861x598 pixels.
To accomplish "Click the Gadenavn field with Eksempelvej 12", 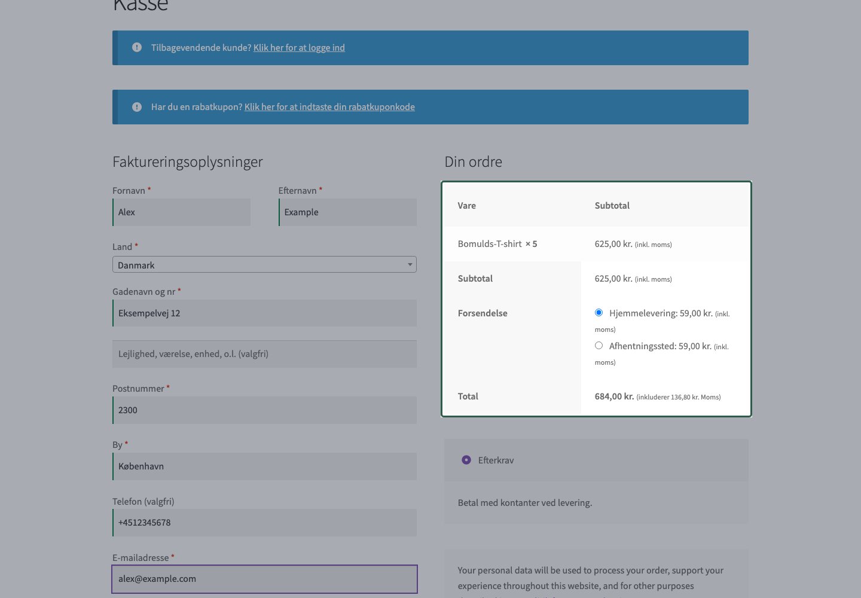I will point(264,313).
